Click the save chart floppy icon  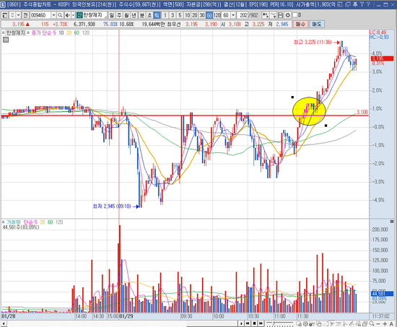pyautogui.click(x=280, y=15)
